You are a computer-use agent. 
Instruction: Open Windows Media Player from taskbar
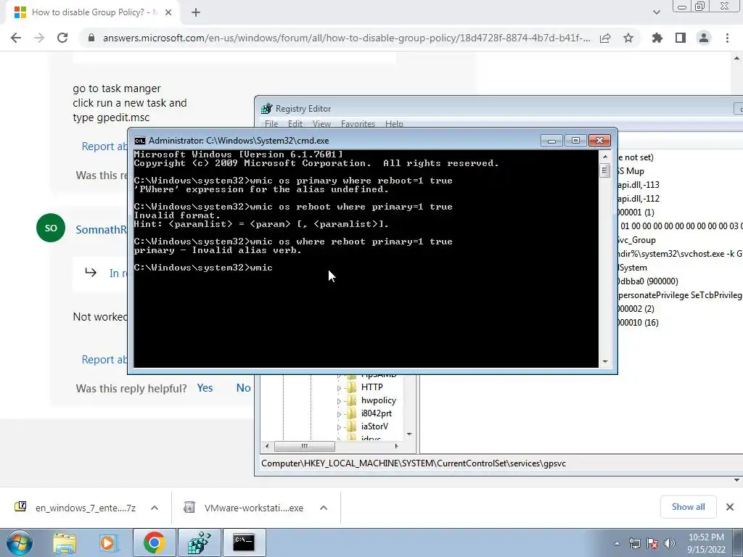pos(108,542)
